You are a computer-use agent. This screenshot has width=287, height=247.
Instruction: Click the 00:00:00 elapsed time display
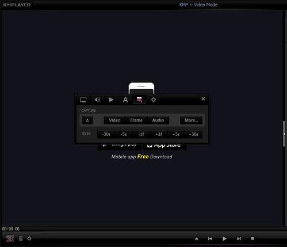[11, 229]
